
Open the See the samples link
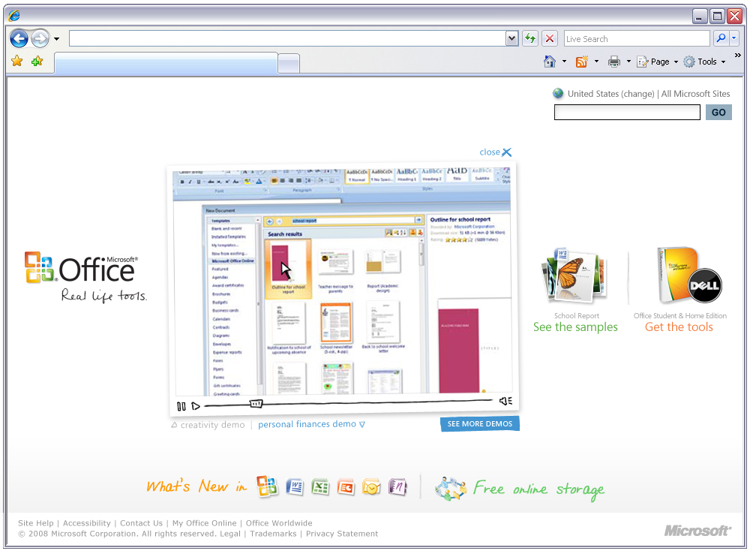click(575, 327)
